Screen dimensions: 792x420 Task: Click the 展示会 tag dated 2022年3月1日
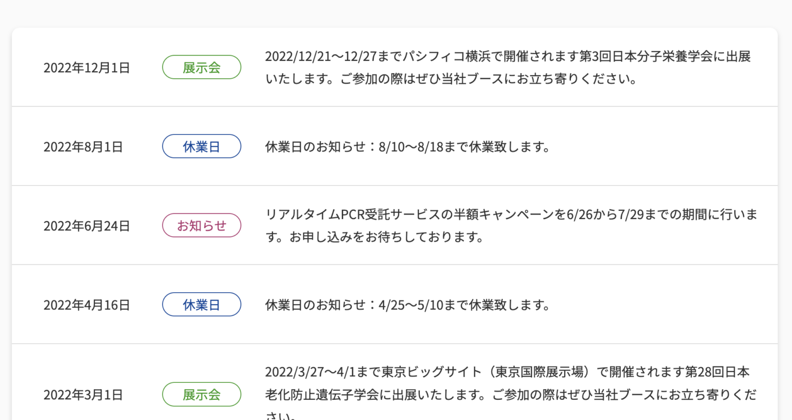(202, 394)
